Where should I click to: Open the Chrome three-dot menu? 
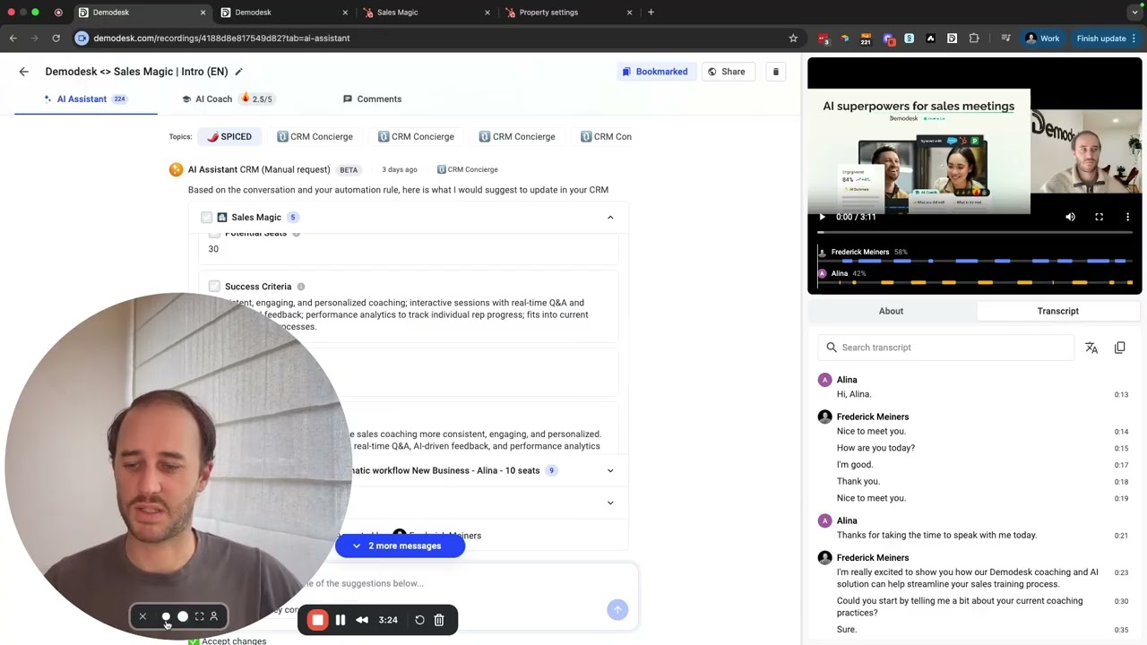coord(1134,39)
